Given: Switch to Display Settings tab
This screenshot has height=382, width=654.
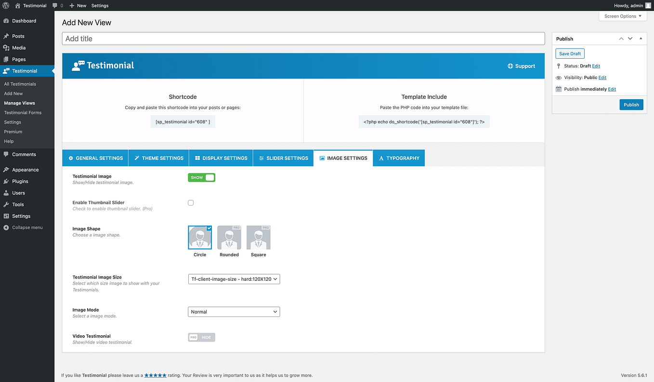Looking at the screenshot, I should pos(221,158).
